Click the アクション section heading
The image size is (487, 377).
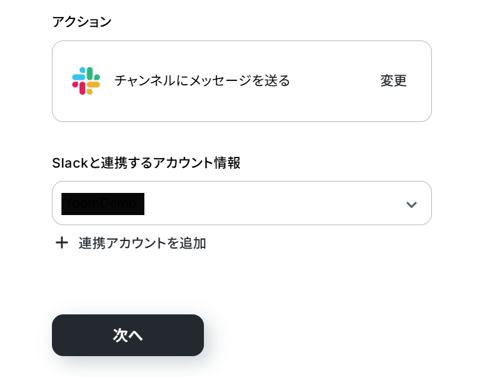(82, 22)
